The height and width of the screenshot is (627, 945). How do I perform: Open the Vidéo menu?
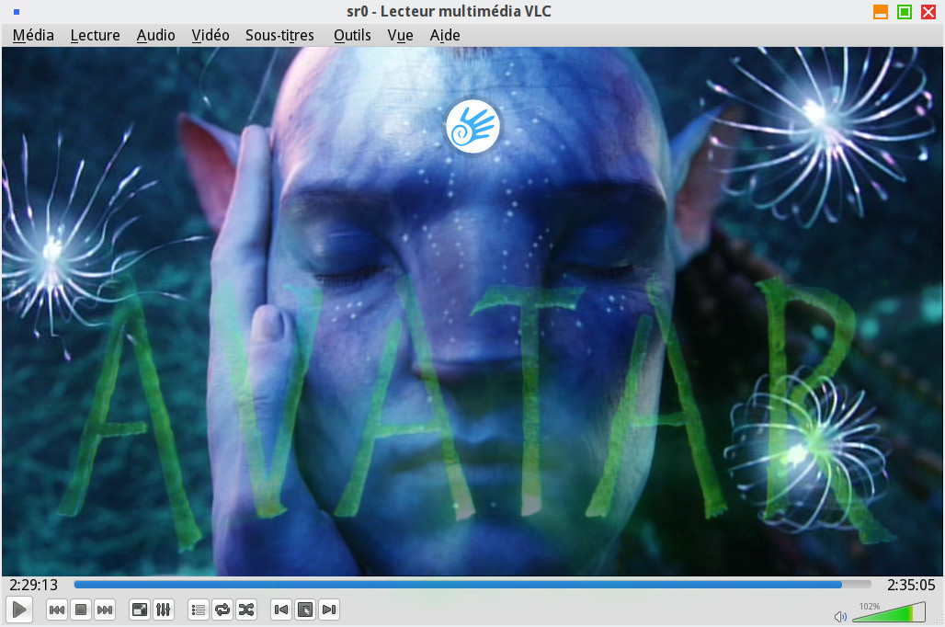click(x=211, y=36)
